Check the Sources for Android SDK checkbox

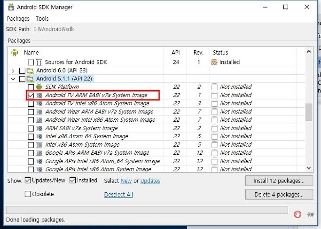(31, 62)
